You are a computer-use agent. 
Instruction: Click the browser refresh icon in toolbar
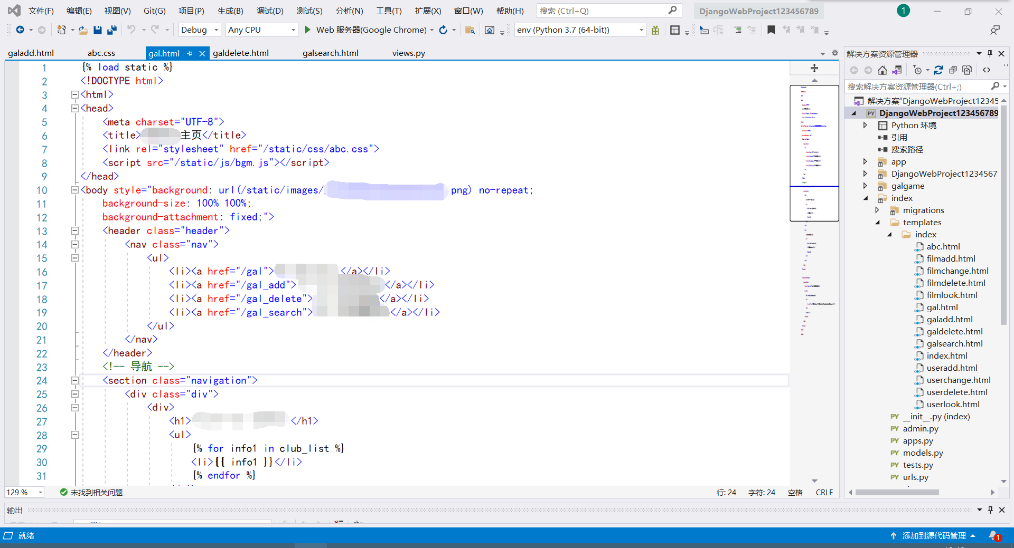[x=443, y=30]
